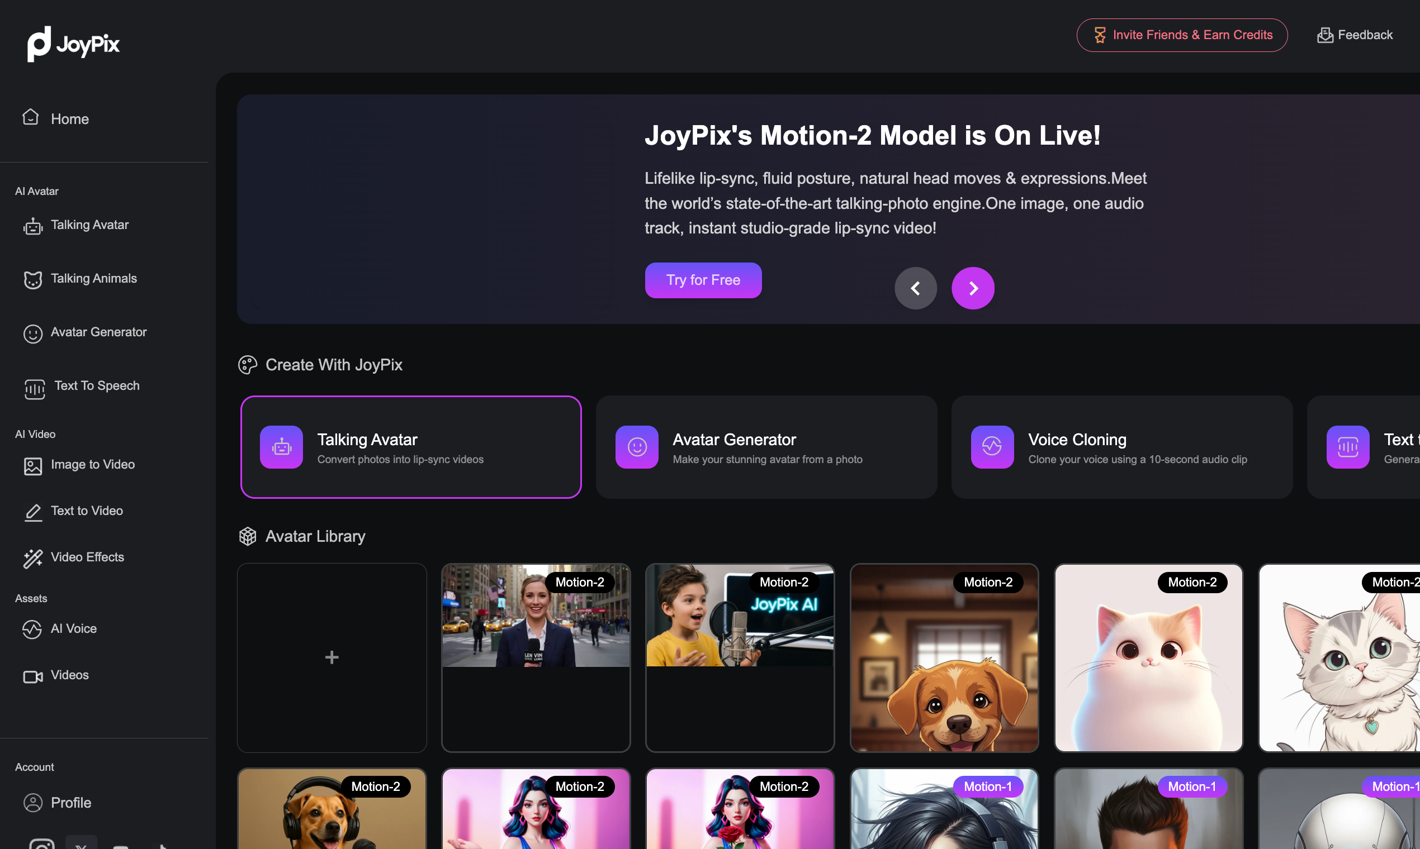Open the Text To Speech tool

[x=96, y=385]
